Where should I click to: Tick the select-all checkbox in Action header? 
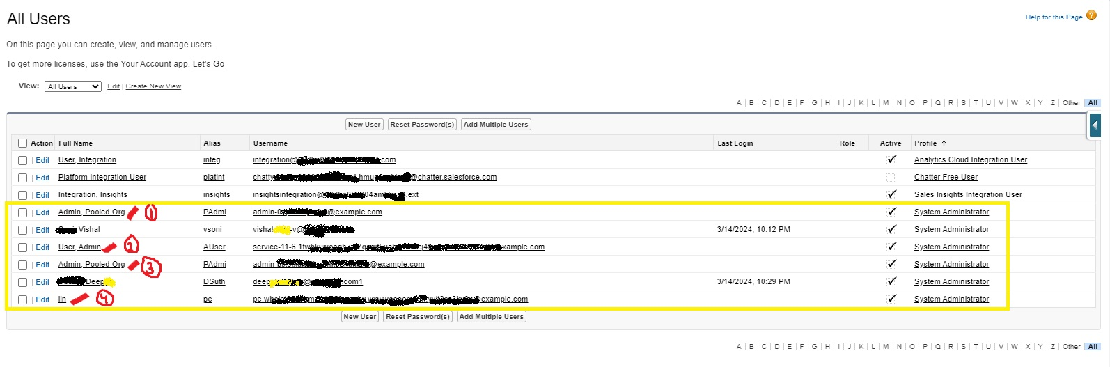(x=22, y=143)
